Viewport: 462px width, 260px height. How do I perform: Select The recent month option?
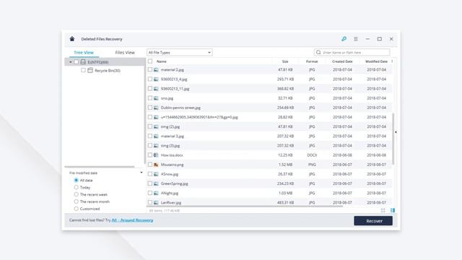point(76,201)
